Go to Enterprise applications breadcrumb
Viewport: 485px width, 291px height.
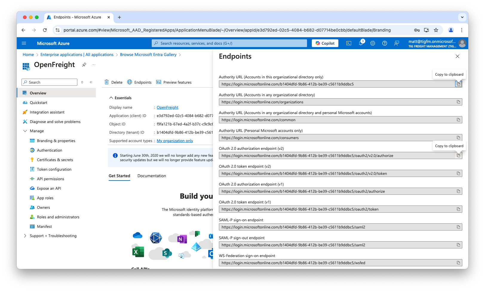(77, 55)
